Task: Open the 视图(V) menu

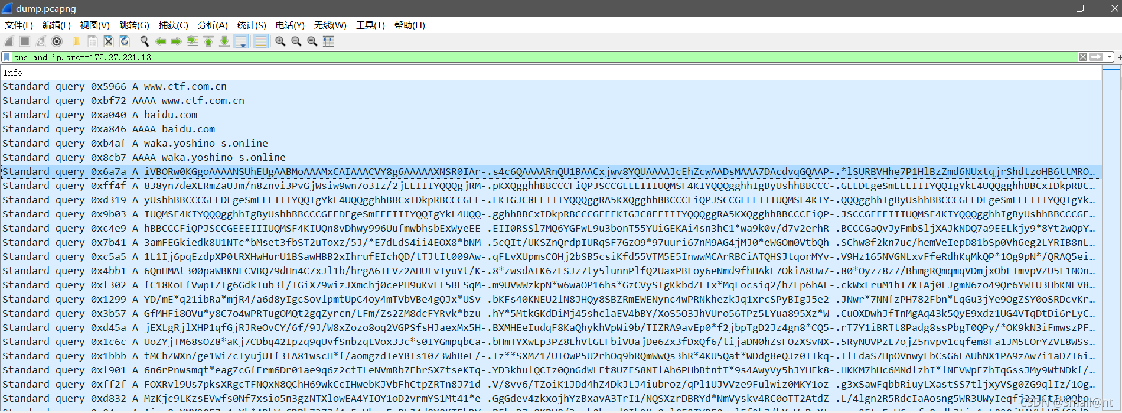Action: point(95,25)
